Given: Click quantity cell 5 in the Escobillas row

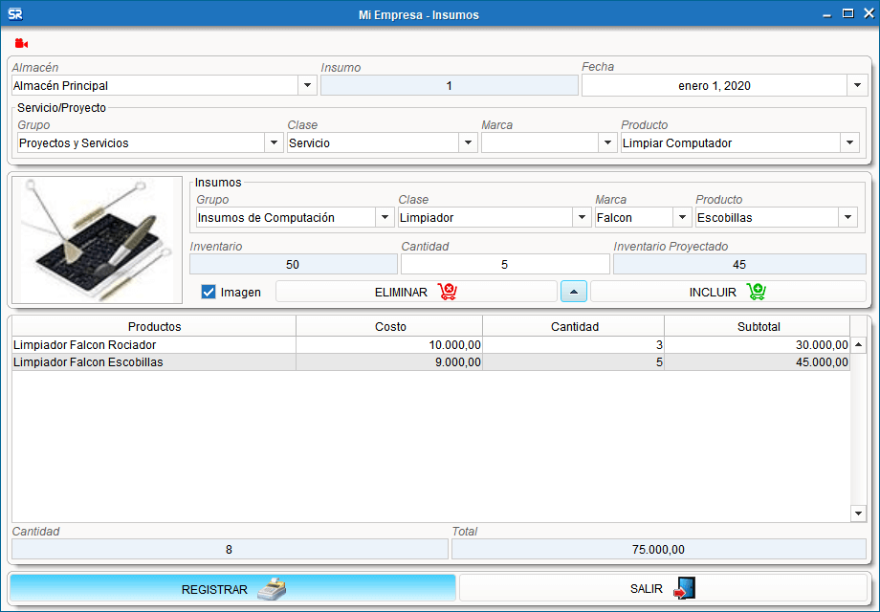Looking at the screenshot, I should pos(574,361).
